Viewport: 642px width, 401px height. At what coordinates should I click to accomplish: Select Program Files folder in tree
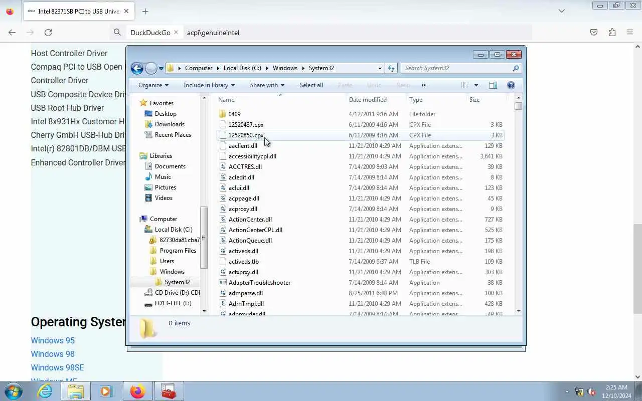coord(178,251)
